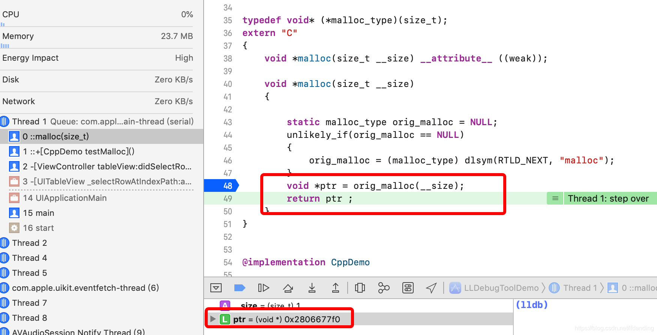Click the step over annotation list icon
Screen dimensions: 657x335
click(x=555, y=199)
